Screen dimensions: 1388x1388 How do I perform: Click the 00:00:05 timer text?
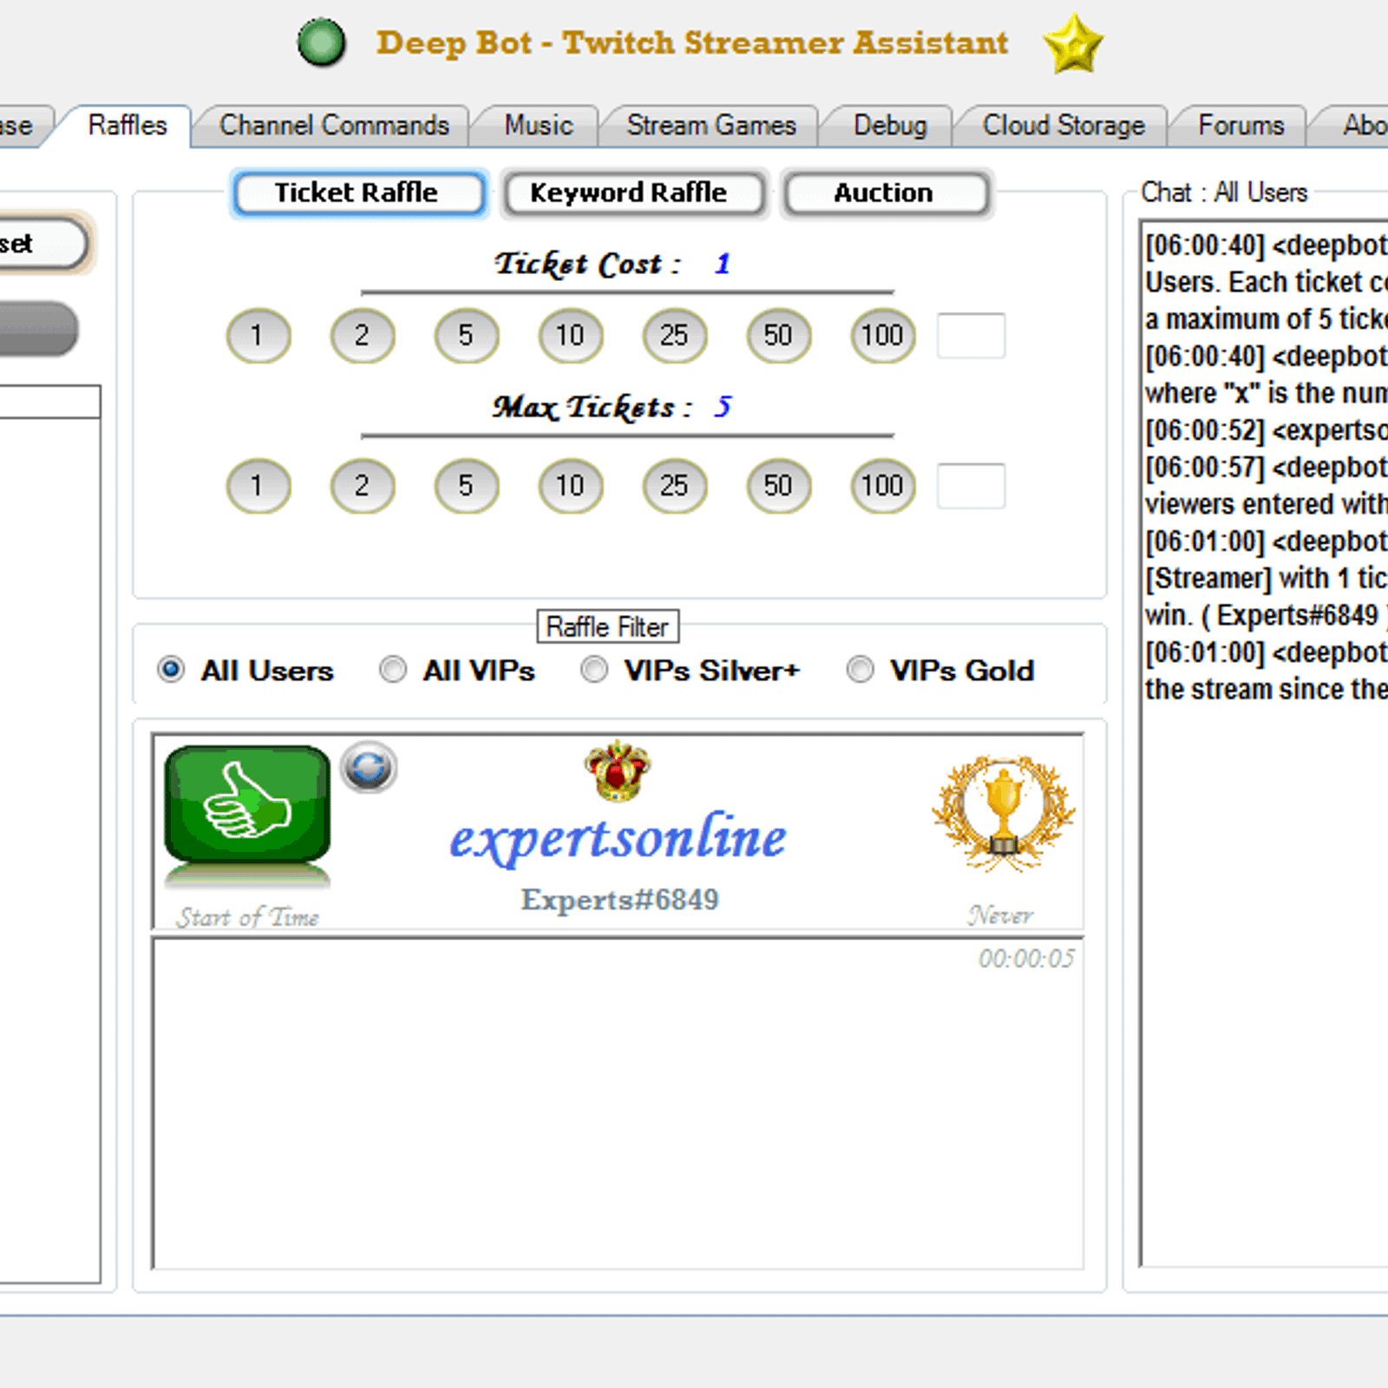point(1026,959)
